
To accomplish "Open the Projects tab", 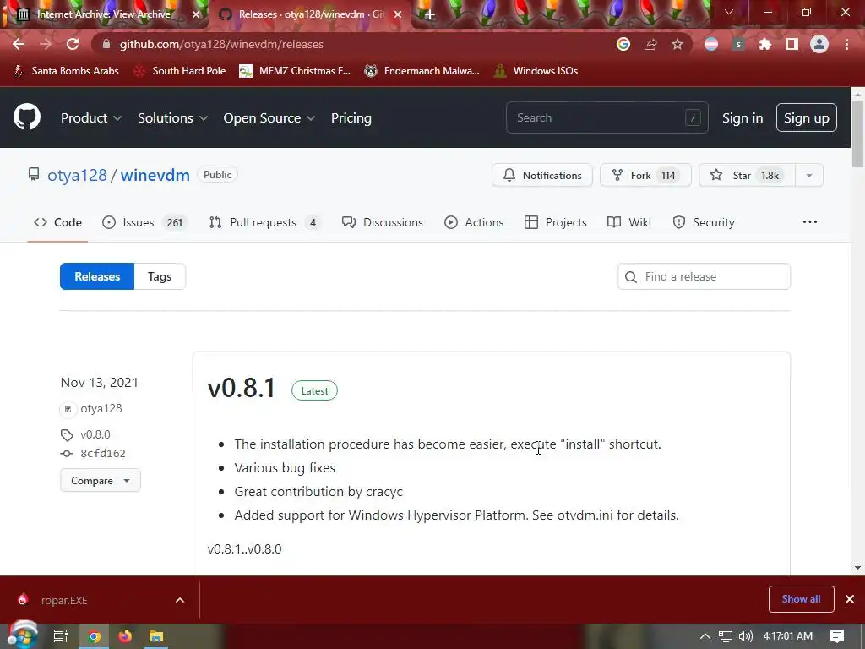I will point(556,222).
